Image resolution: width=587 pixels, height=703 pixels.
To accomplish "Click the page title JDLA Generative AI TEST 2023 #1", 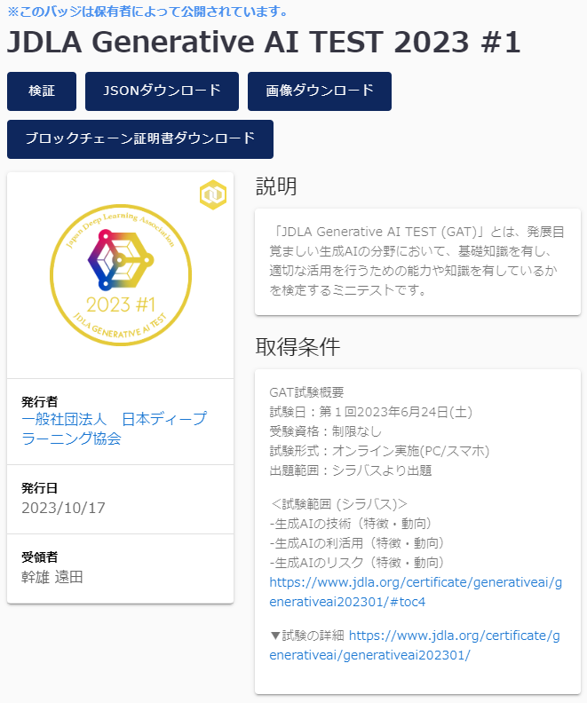I will 264,42.
